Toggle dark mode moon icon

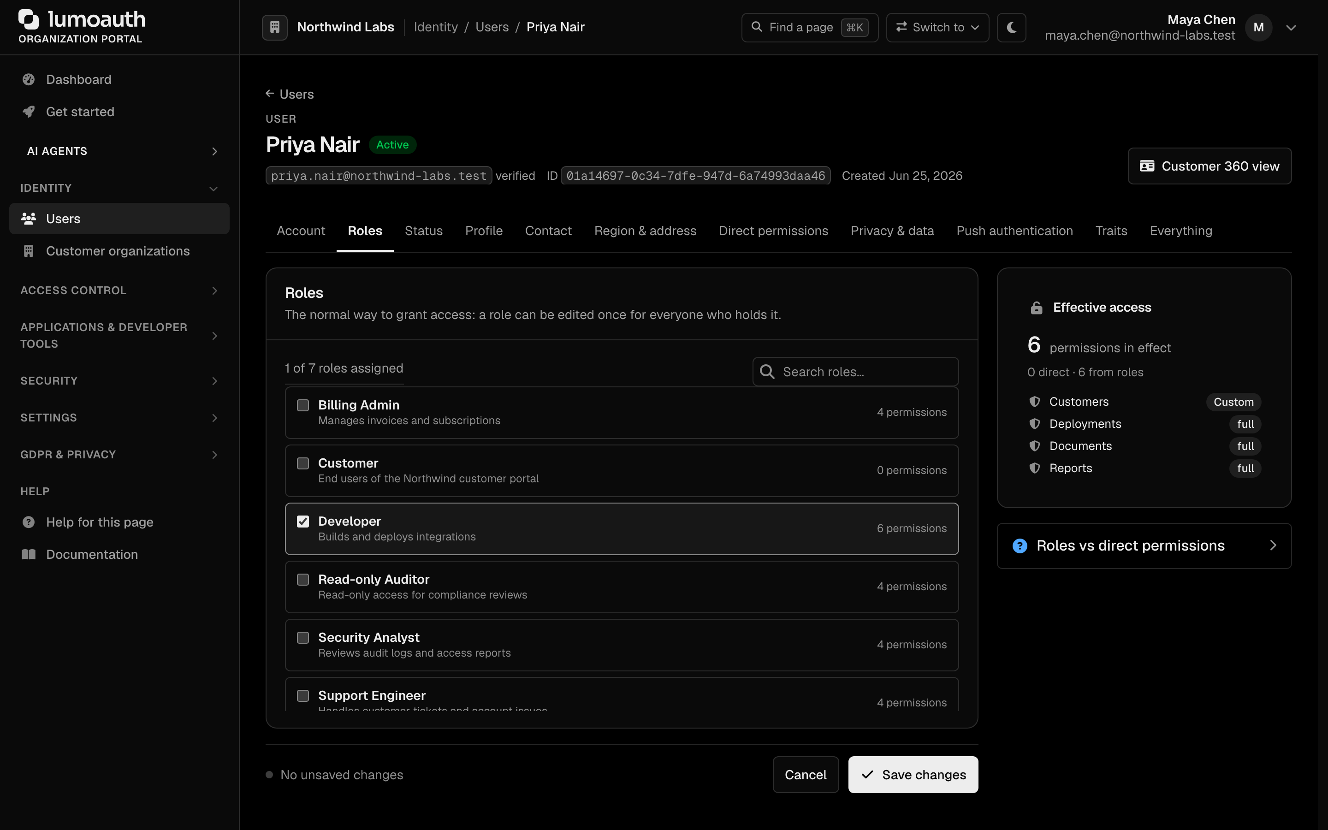pos(1011,27)
